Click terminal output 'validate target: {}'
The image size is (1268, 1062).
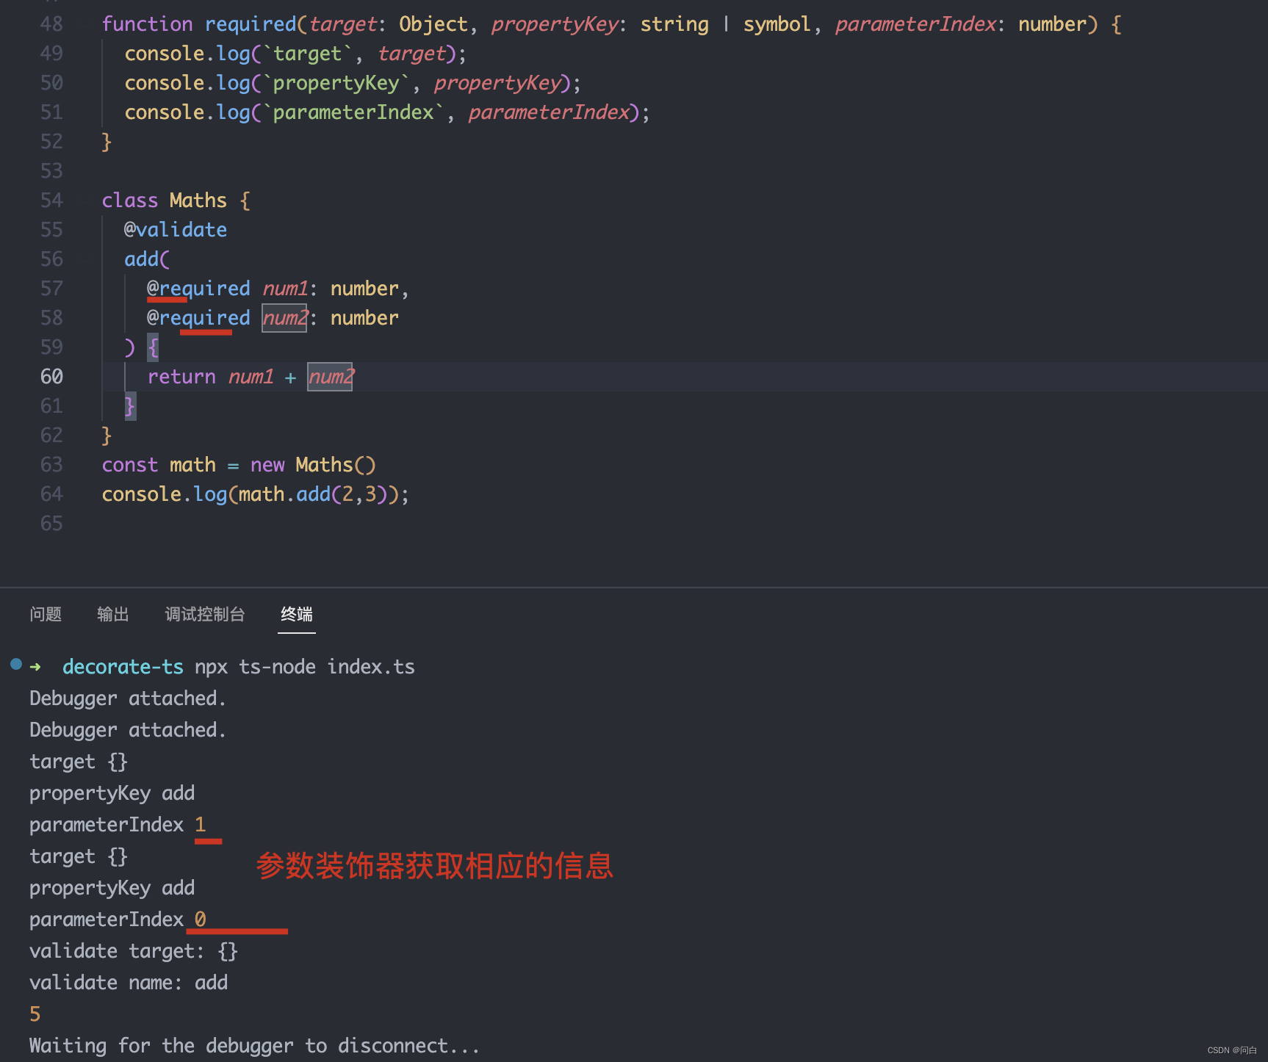click(134, 951)
